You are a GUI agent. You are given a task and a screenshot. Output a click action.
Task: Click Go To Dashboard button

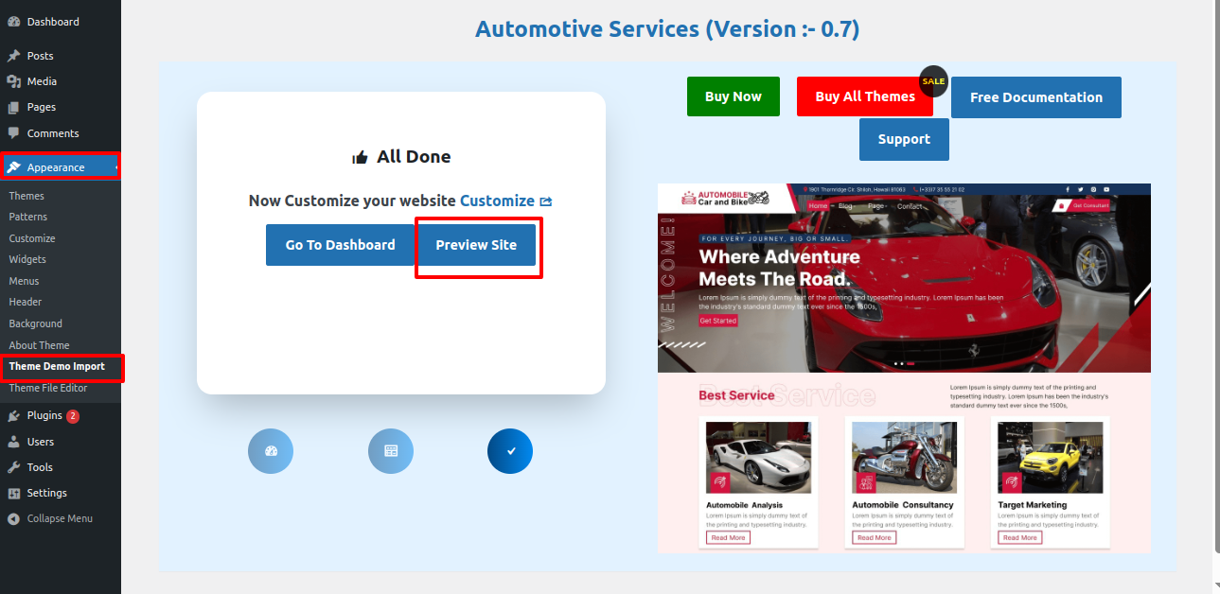340,245
